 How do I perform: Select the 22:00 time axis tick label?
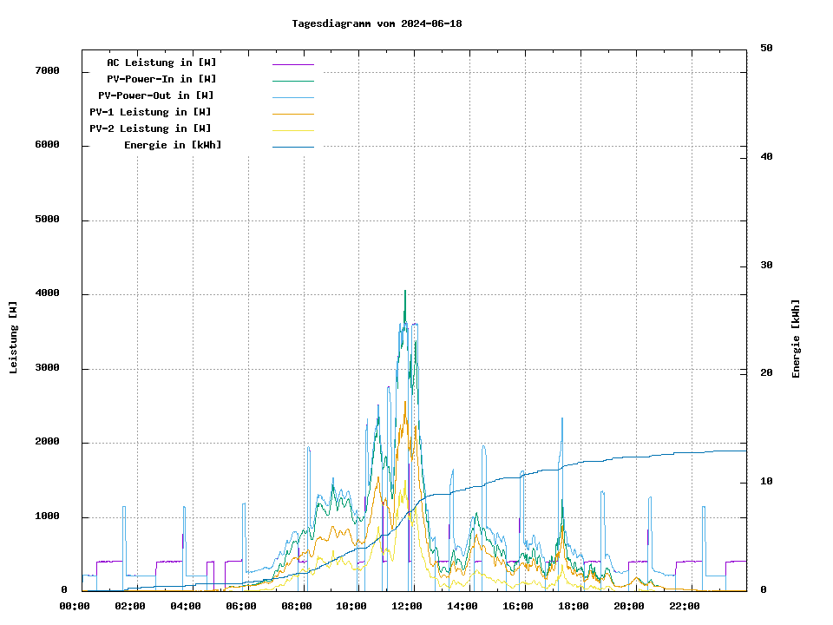[684, 606]
